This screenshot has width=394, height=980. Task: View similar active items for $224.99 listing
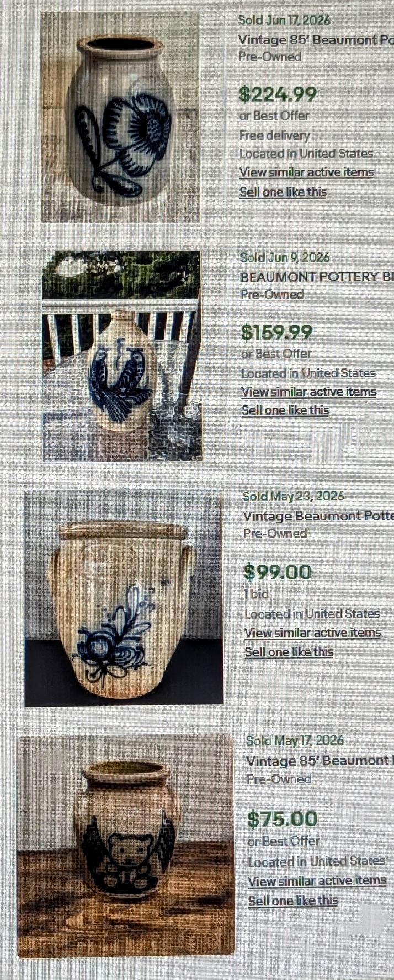point(306,172)
